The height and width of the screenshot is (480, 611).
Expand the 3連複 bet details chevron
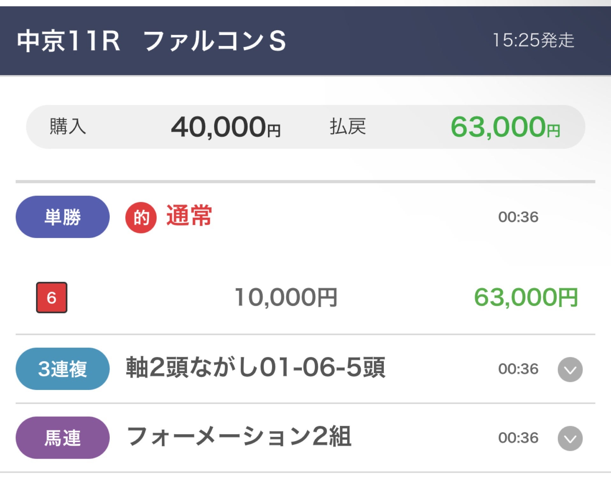pyautogui.click(x=570, y=369)
